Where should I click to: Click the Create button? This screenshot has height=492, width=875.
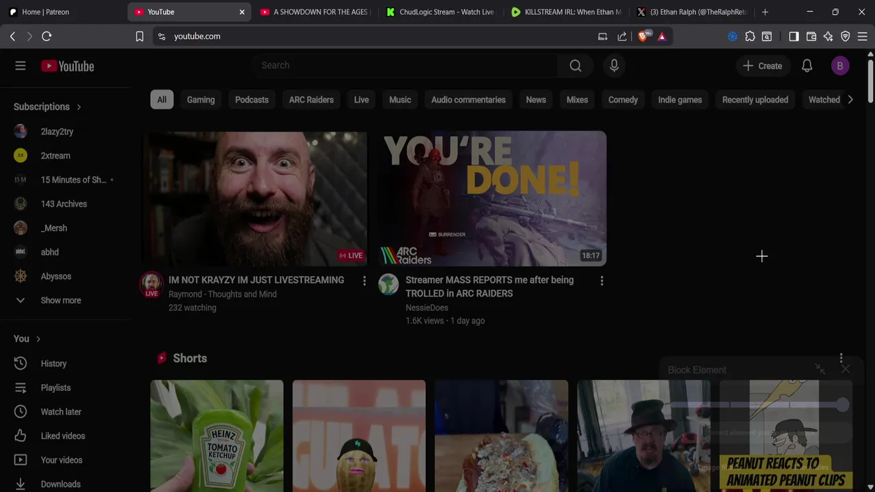pyautogui.click(x=762, y=66)
